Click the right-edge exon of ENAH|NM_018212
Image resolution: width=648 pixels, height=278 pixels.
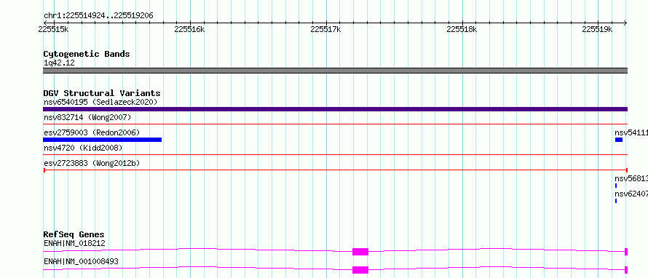pyautogui.click(x=626, y=252)
